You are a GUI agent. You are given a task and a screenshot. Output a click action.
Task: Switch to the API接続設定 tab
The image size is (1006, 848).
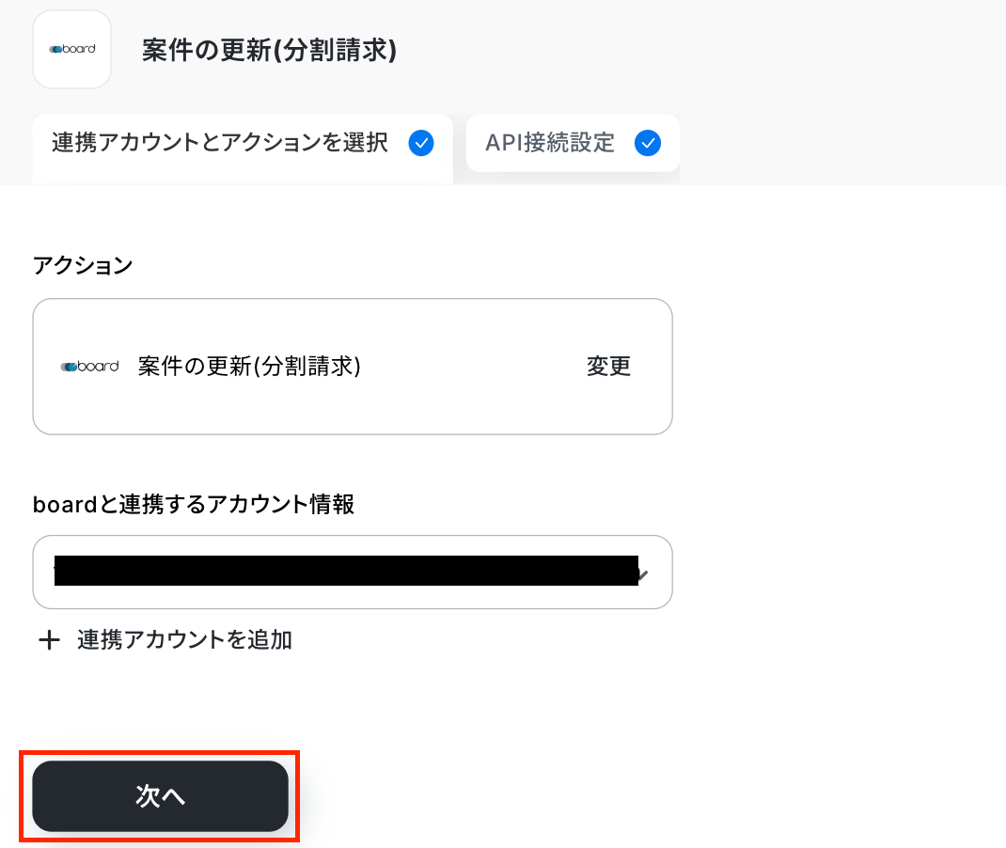(550, 143)
